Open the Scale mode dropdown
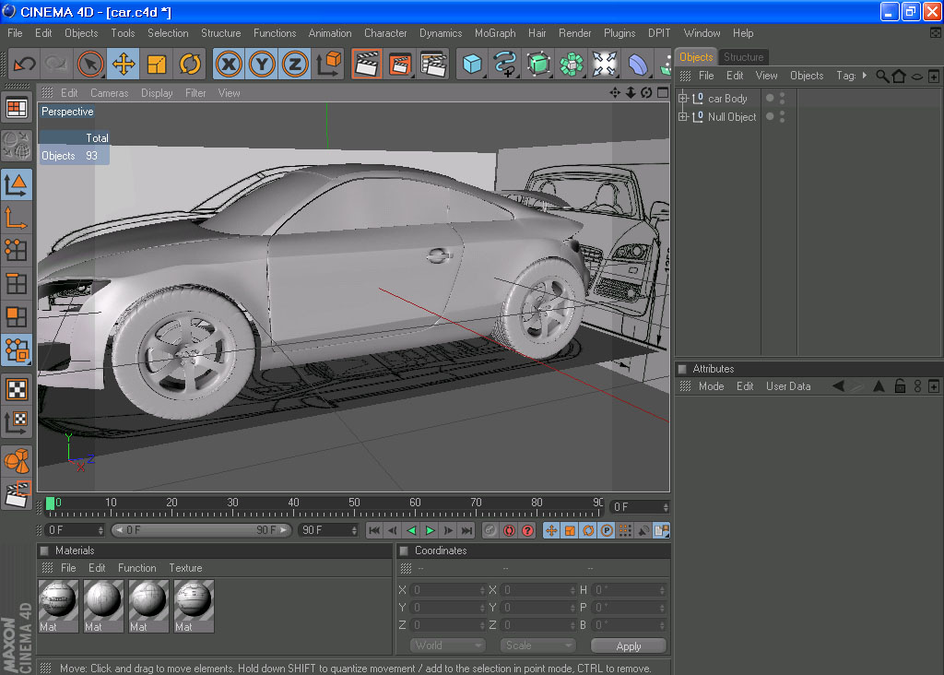Image resolution: width=944 pixels, height=675 pixels. click(x=537, y=645)
